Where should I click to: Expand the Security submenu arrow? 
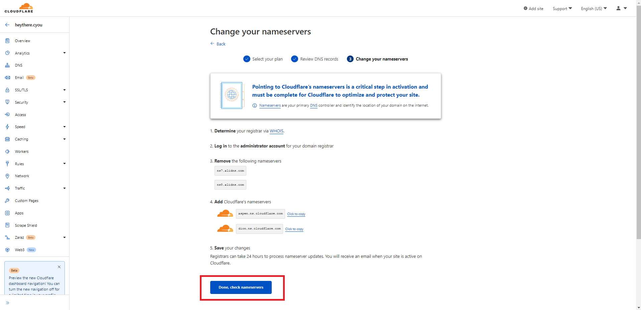click(x=65, y=102)
